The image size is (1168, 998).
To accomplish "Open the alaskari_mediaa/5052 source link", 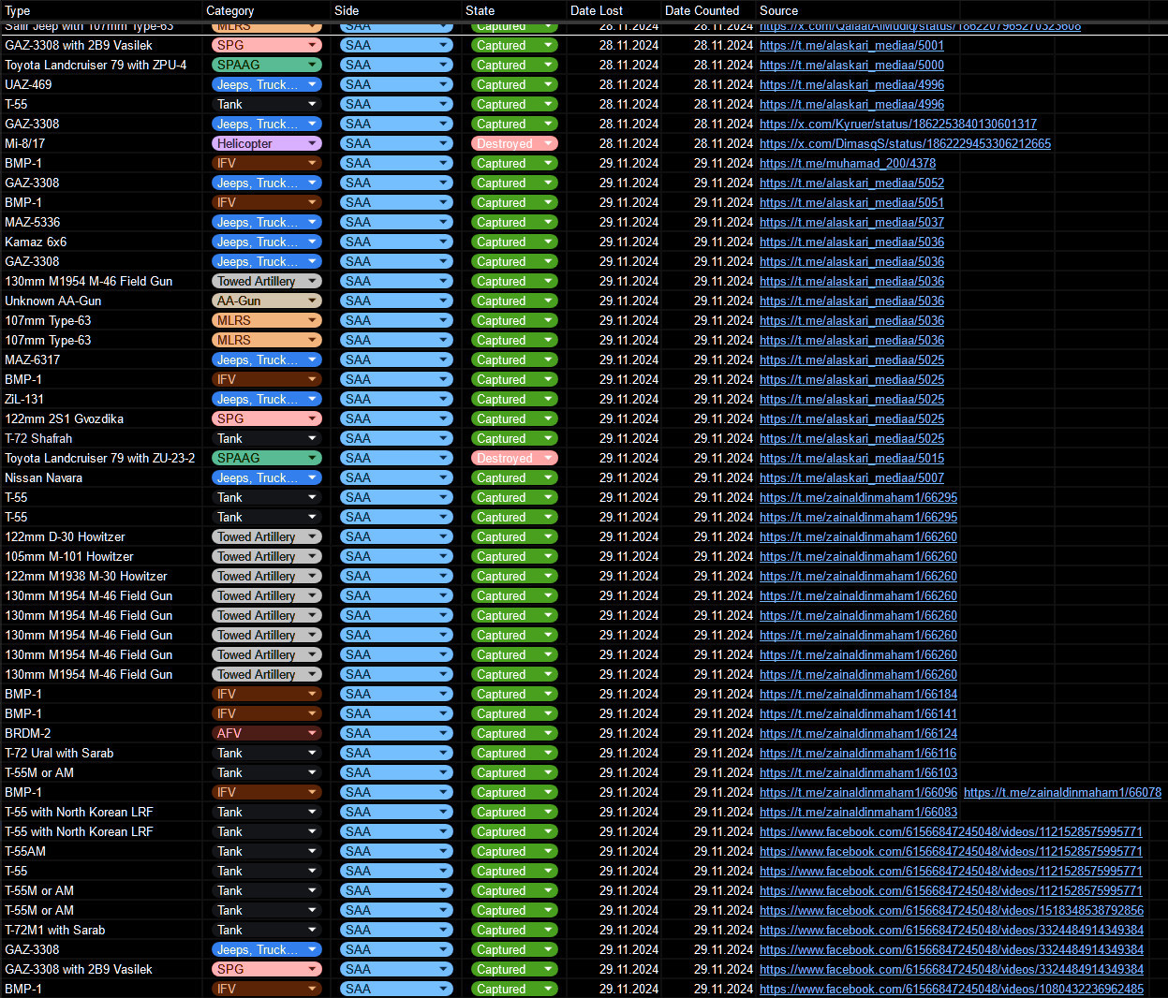I will pyautogui.click(x=851, y=183).
